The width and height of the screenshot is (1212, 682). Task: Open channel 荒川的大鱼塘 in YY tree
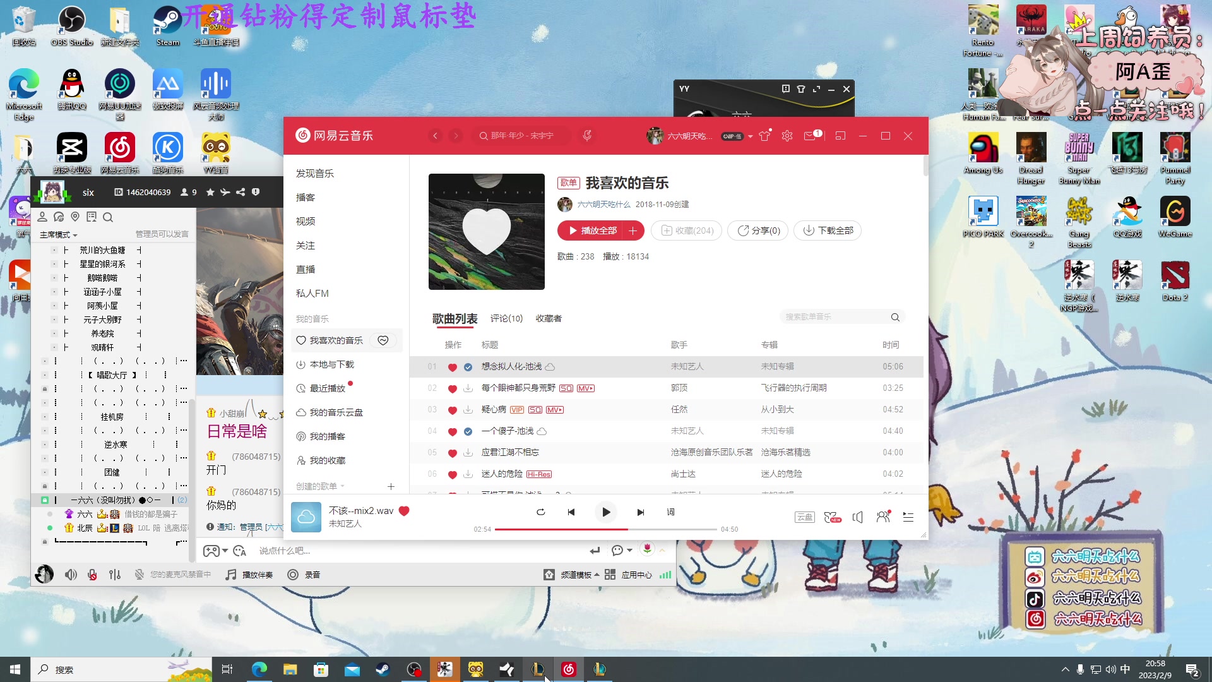tap(102, 250)
